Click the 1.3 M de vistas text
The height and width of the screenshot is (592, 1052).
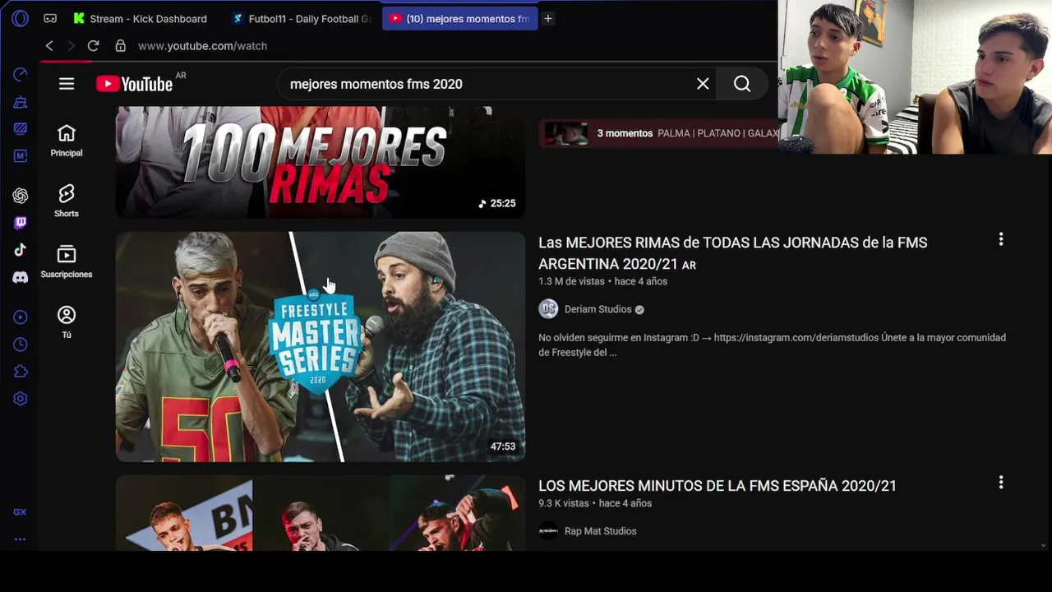(x=571, y=281)
